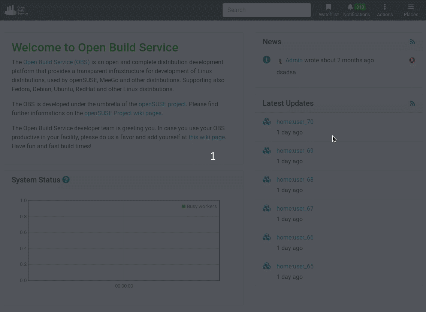
Task: Click the package icon beside home:user_70
Action: click(266, 121)
